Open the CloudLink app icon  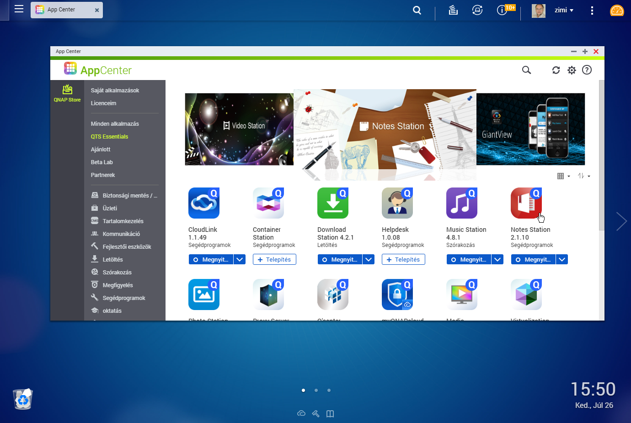(204, 203)
